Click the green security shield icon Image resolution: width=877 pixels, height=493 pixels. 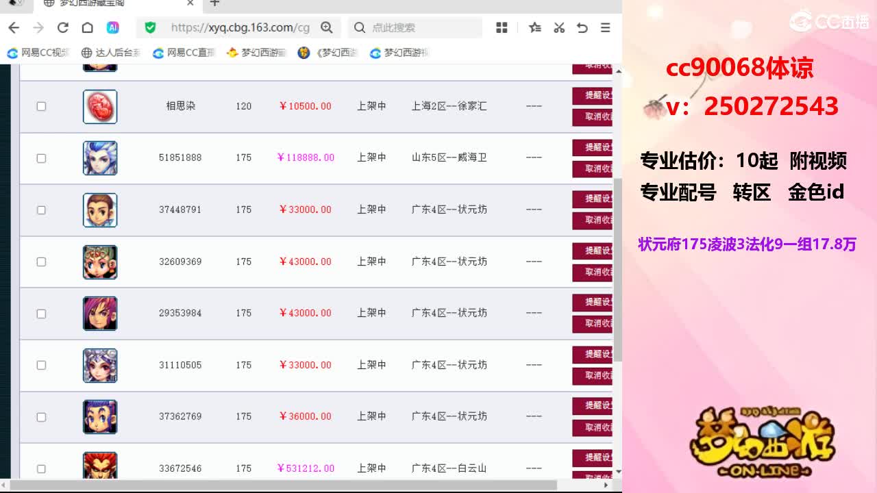(x=150, y=27)
